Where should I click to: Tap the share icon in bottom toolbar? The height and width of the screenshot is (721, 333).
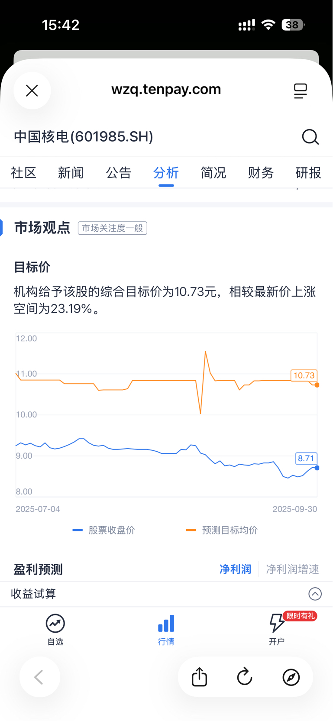[200, 677]
